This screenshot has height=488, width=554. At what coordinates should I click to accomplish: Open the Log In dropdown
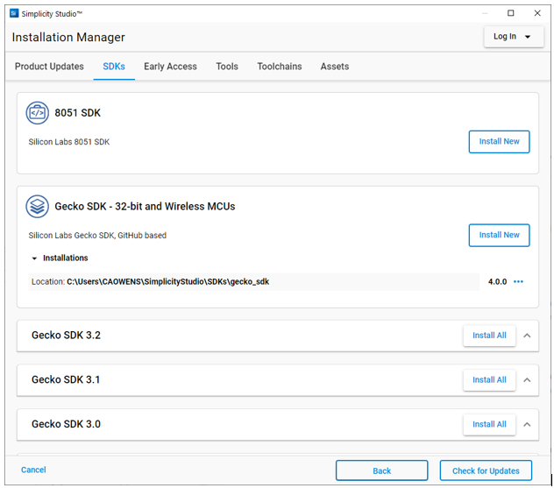click(x=514, y=37)
